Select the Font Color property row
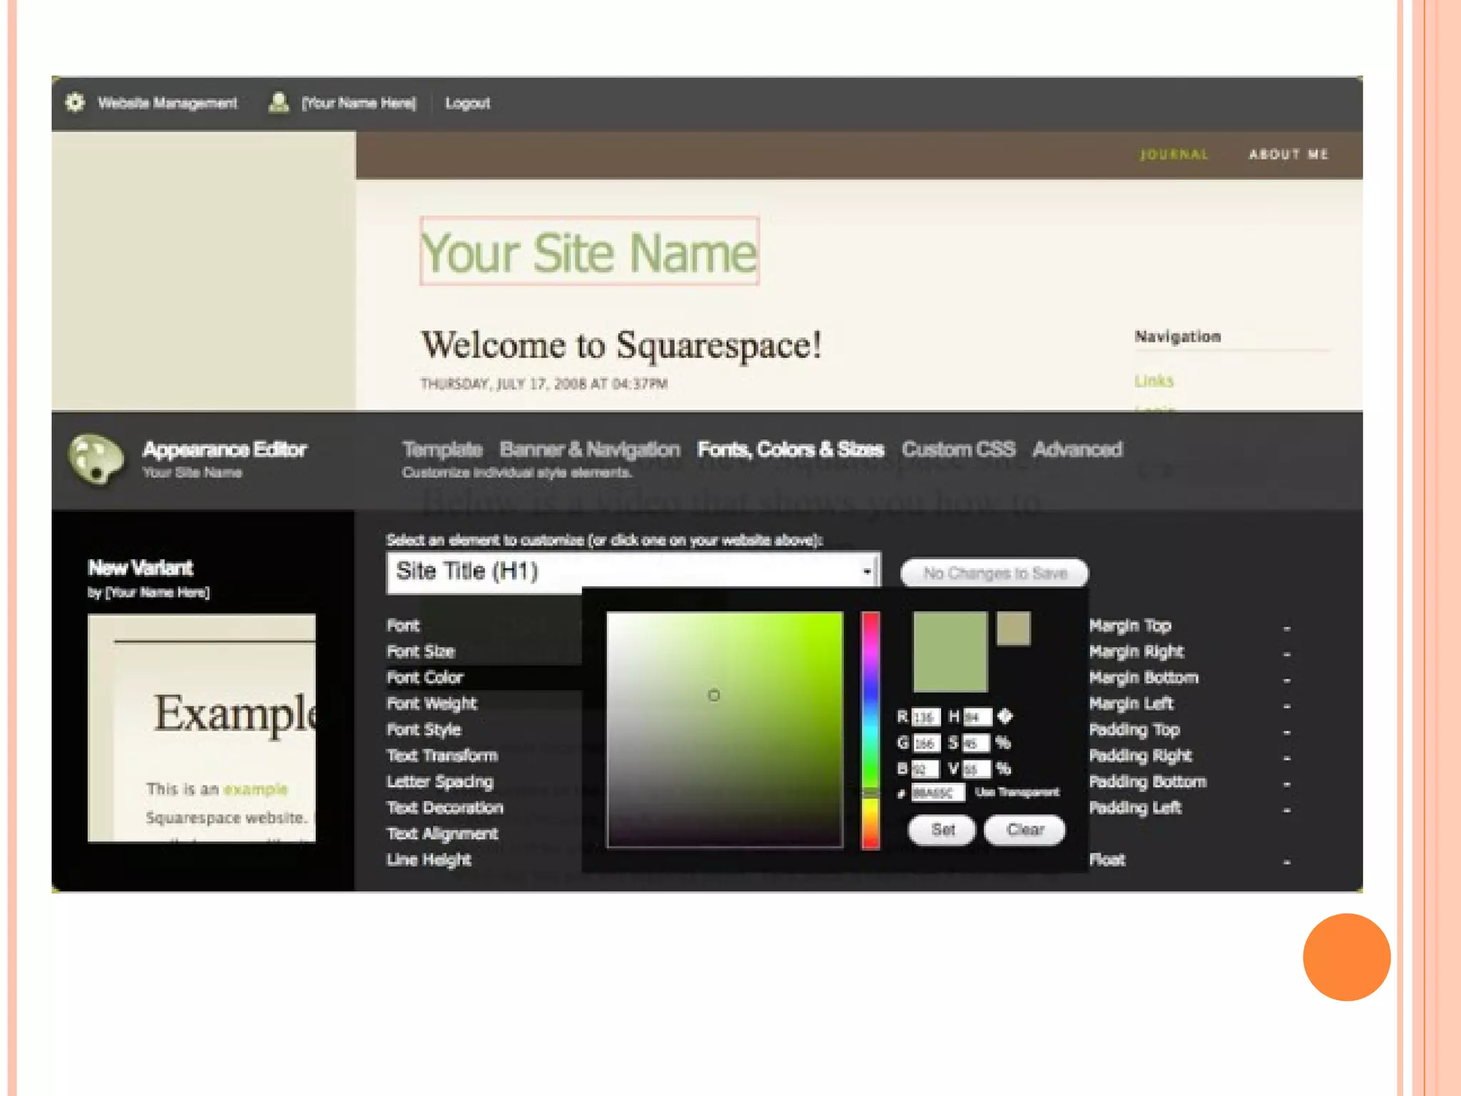 (x=425, y=677)
